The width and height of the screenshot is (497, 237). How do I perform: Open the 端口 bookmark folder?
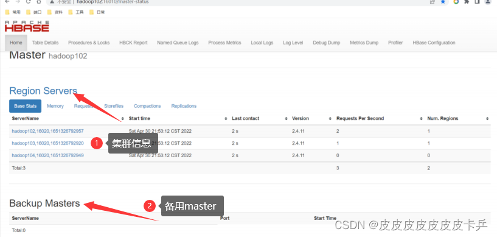pos(34,12)
